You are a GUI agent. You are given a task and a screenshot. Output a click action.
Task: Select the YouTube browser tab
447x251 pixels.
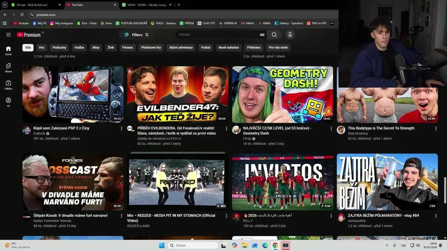pos(91,5)
